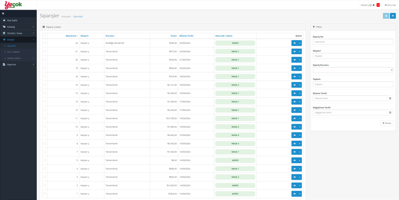Click the Yeçok logo

(x=13, y=5)
